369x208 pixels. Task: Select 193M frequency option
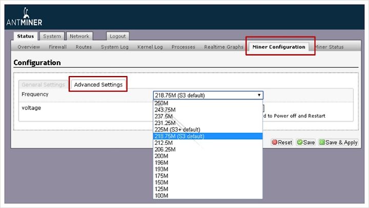point(208,169)
